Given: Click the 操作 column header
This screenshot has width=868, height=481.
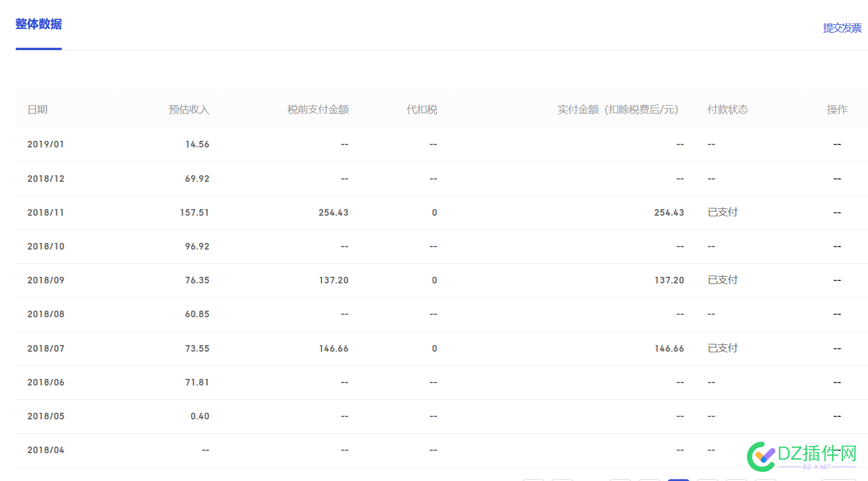Looking at the screenshot, I should pyautogui.click(x=837, y=109).
